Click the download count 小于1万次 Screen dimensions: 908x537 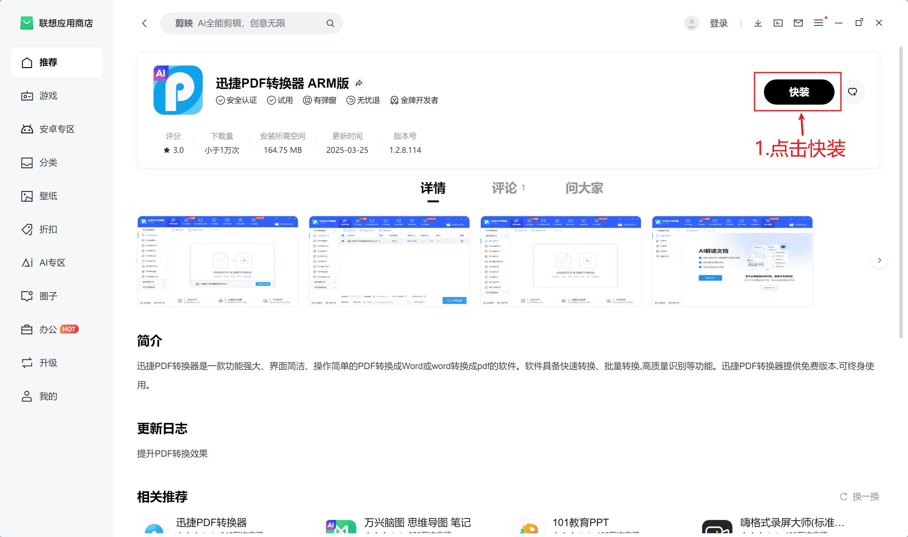[x=222, y=150]
